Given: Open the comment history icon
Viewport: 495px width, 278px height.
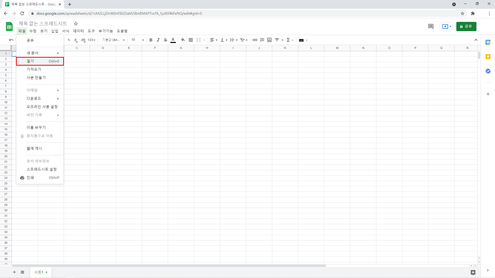Looking at the screenshot, I should tap(431, 26).
